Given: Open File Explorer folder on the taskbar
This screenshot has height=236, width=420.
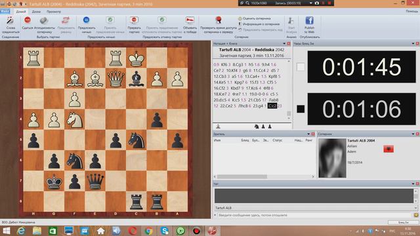Looking at the screenshot, I should click(x=37, y=231).
